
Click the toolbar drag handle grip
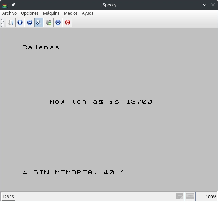point(3,22)
